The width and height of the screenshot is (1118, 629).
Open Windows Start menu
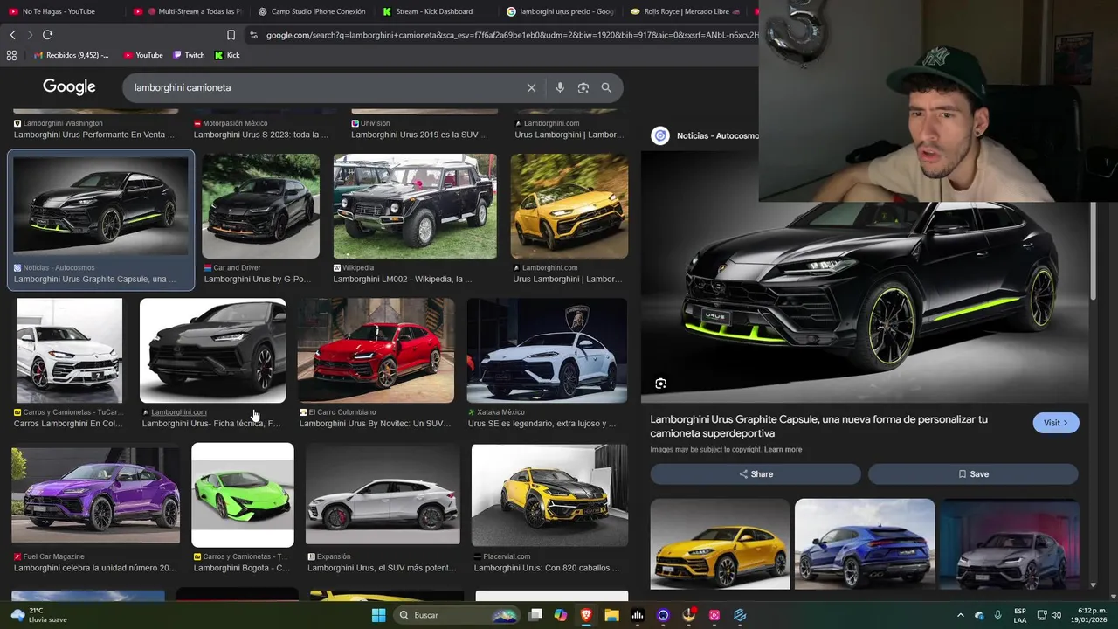[x=378, y=615]
